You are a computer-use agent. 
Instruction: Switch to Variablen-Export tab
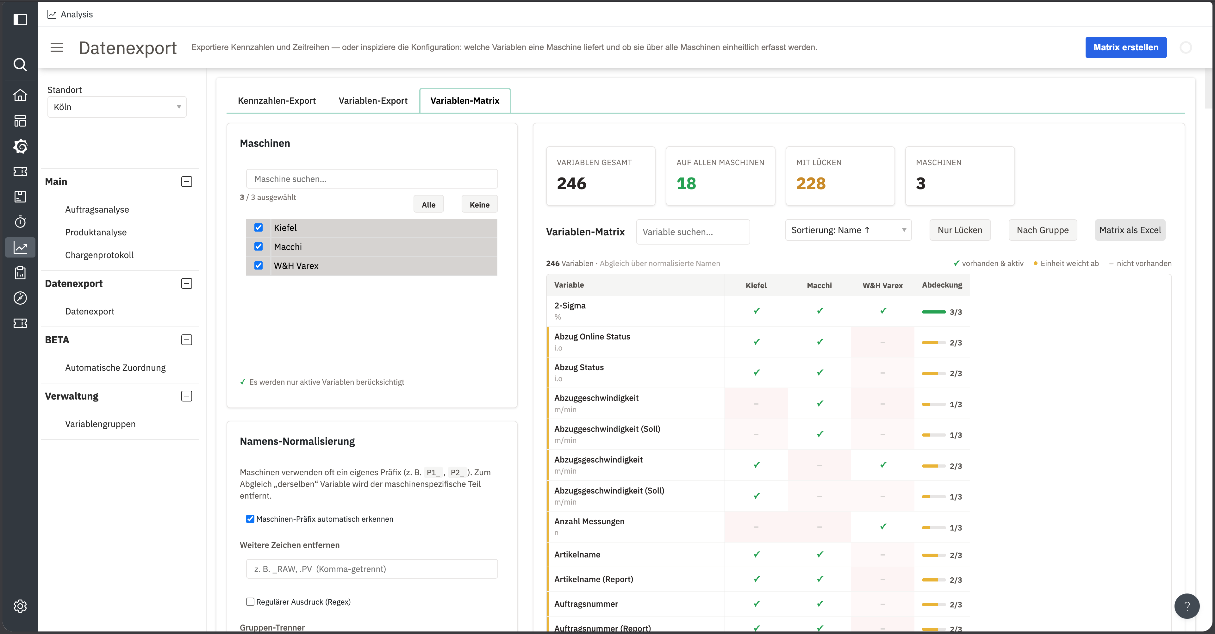pyautogui.click(x=373, y=101)
